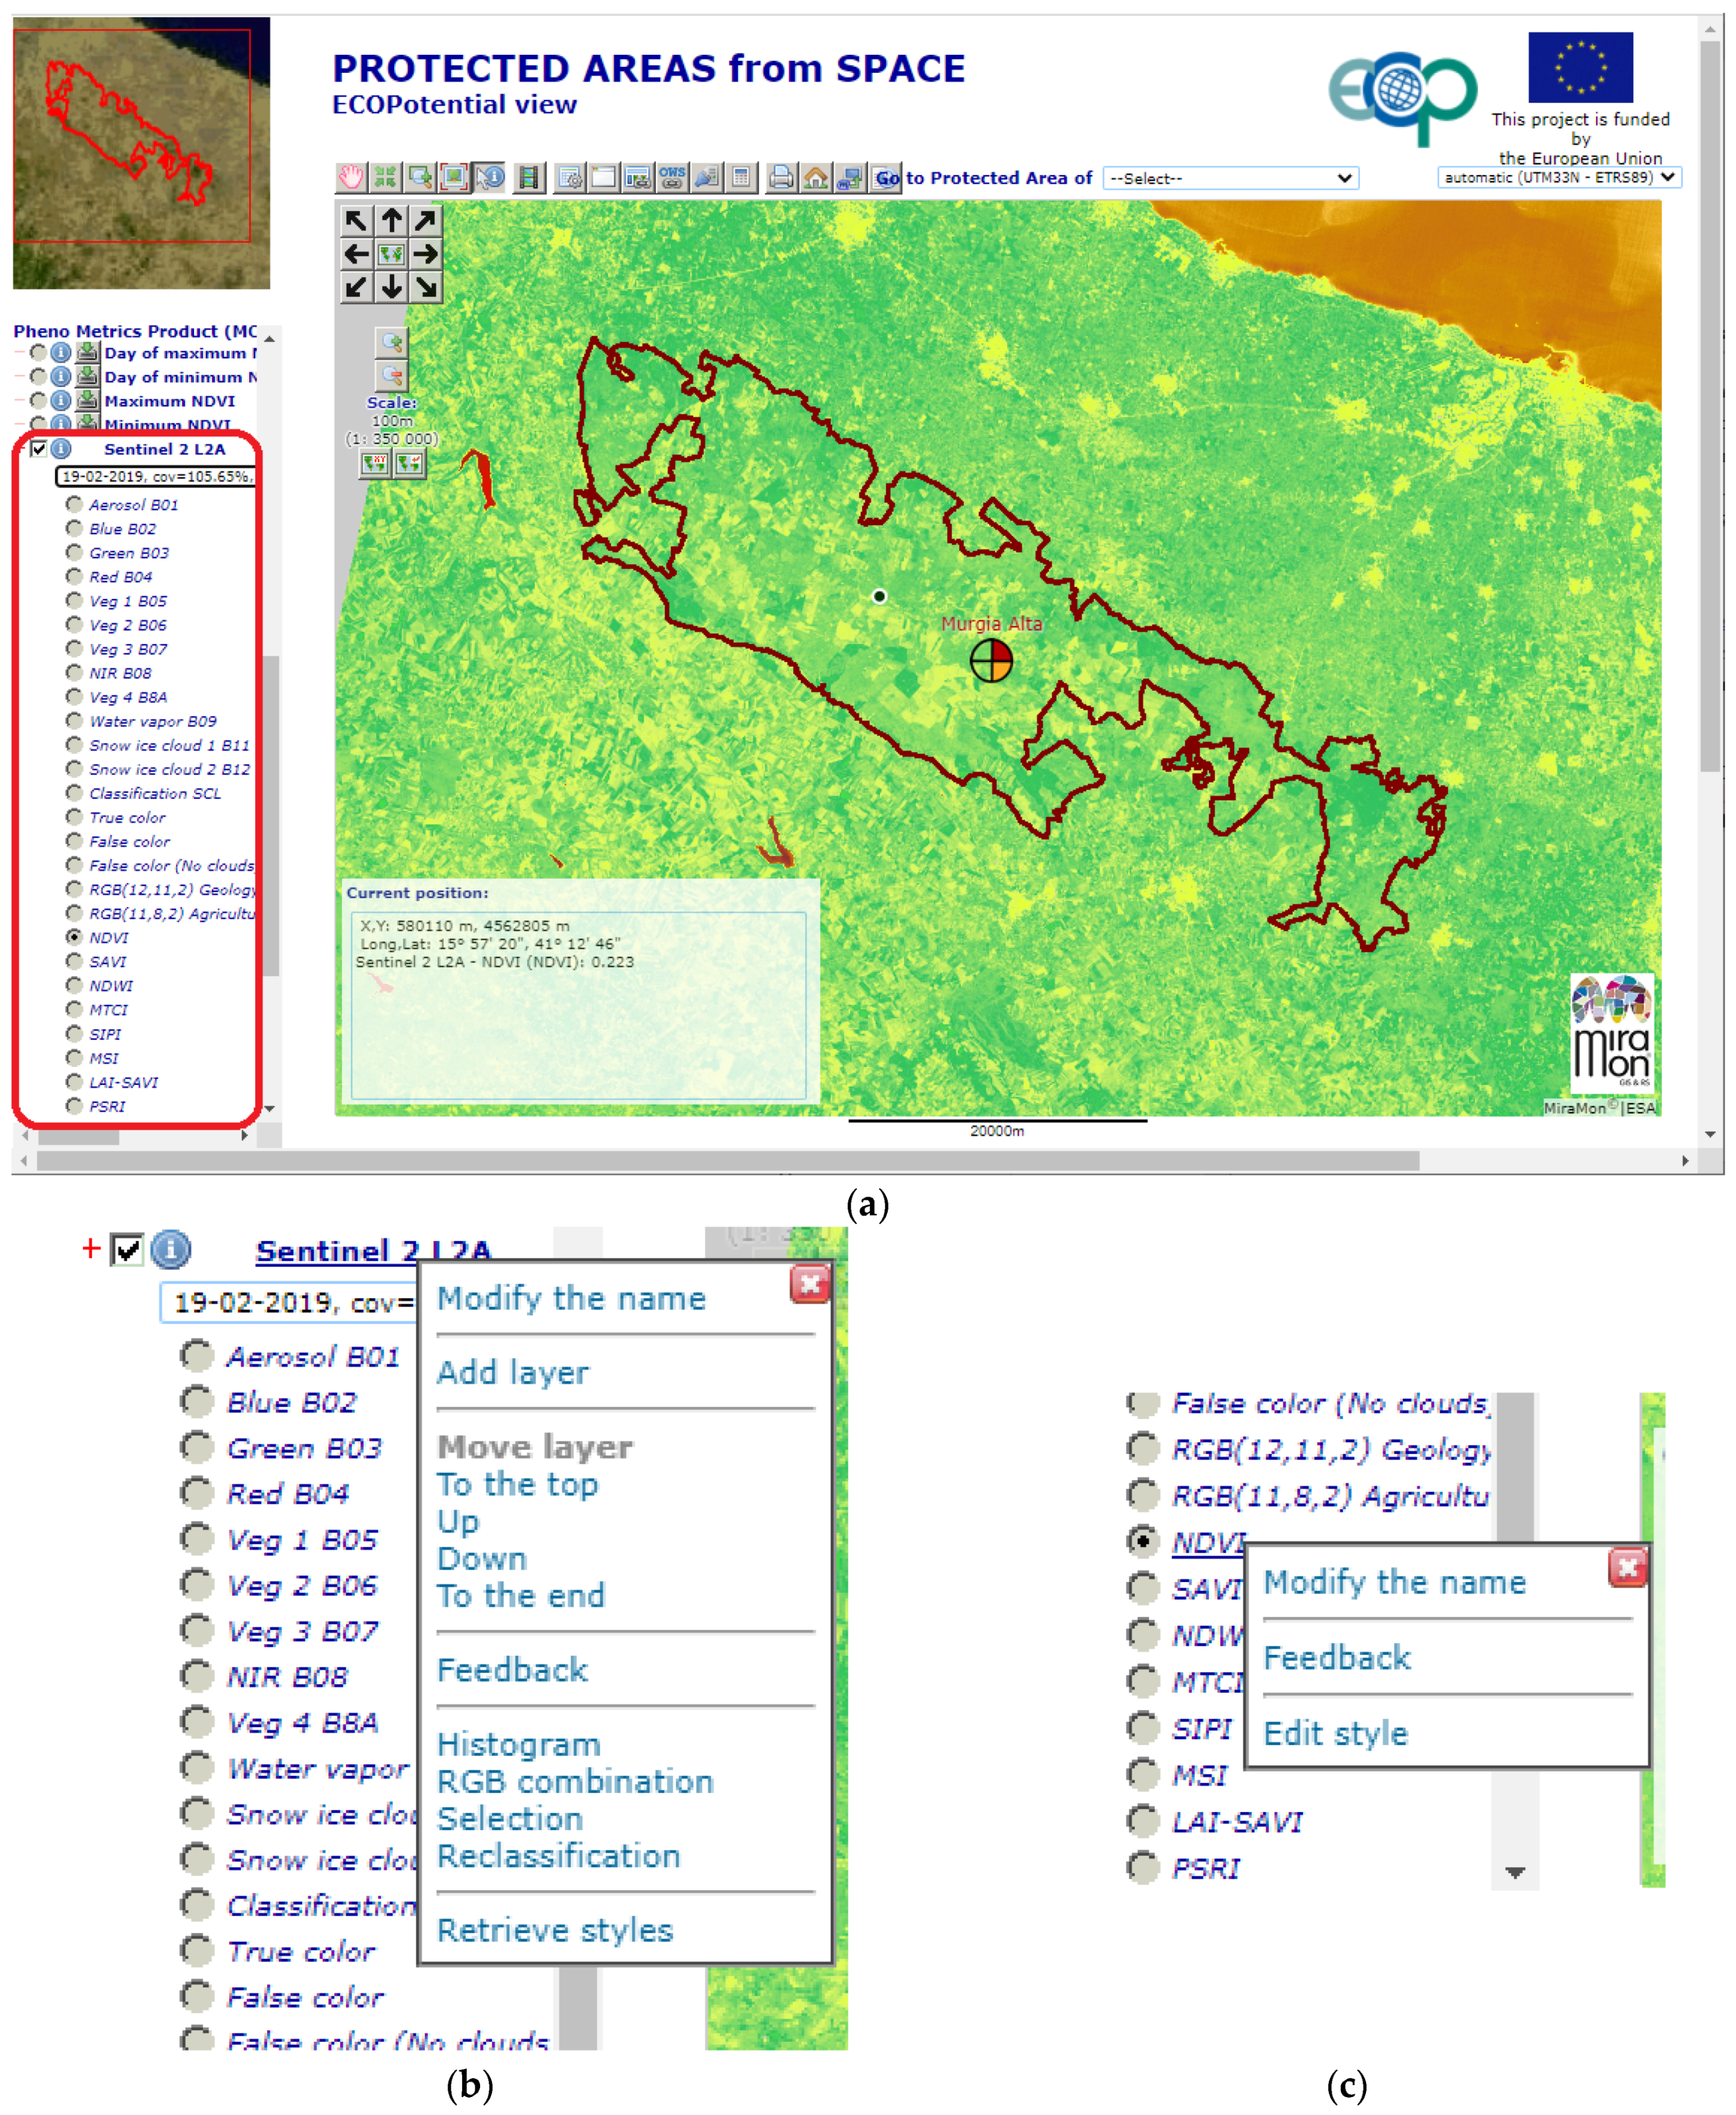Image resolution: width=1736 pixels, height=2115 pixels.
Task: Select the SAVI radio button
Action: [74, 961]
